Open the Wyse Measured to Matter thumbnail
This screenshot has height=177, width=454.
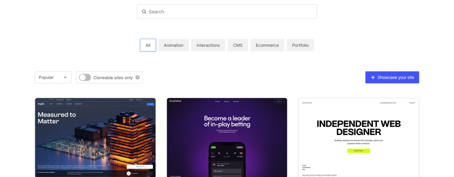[95, 138]
